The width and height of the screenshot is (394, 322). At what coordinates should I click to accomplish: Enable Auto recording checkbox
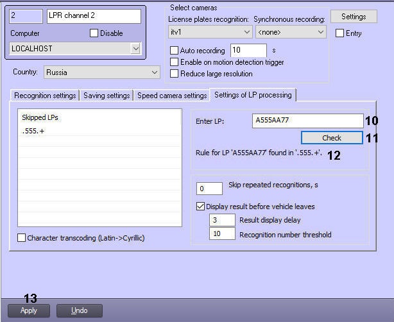coord(174,51)
